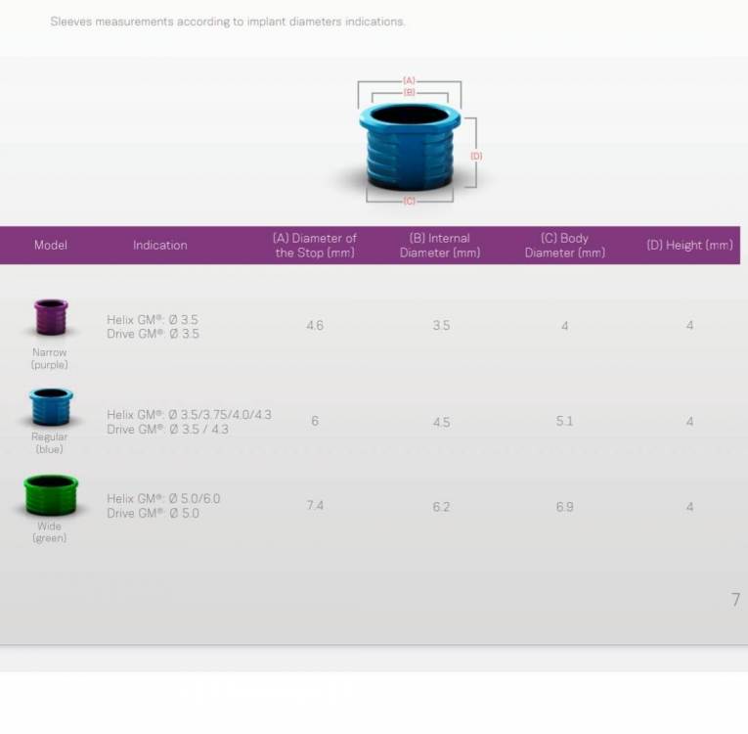Click the Narrow sleeve's 4.6 stop diameter value

point(315,325)
